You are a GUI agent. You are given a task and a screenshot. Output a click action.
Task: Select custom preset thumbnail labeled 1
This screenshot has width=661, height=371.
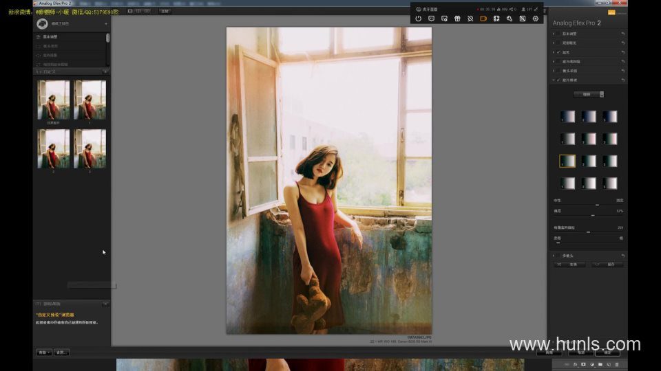[90, 100]
